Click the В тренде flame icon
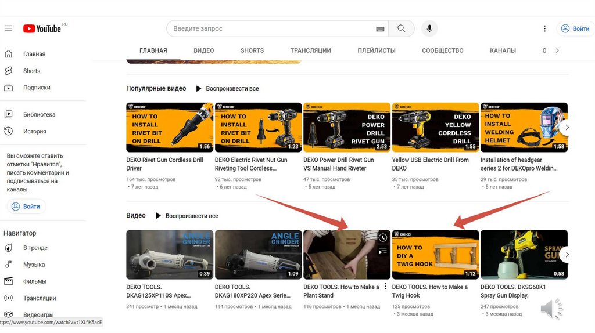Screen dimensions: 595x333 8,248
